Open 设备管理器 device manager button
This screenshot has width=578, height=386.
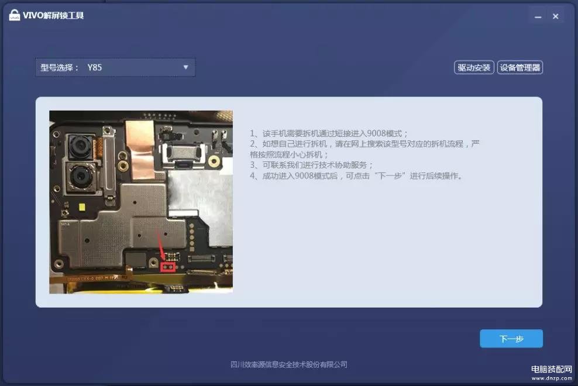pyautogui.click(x=519, y=67)
